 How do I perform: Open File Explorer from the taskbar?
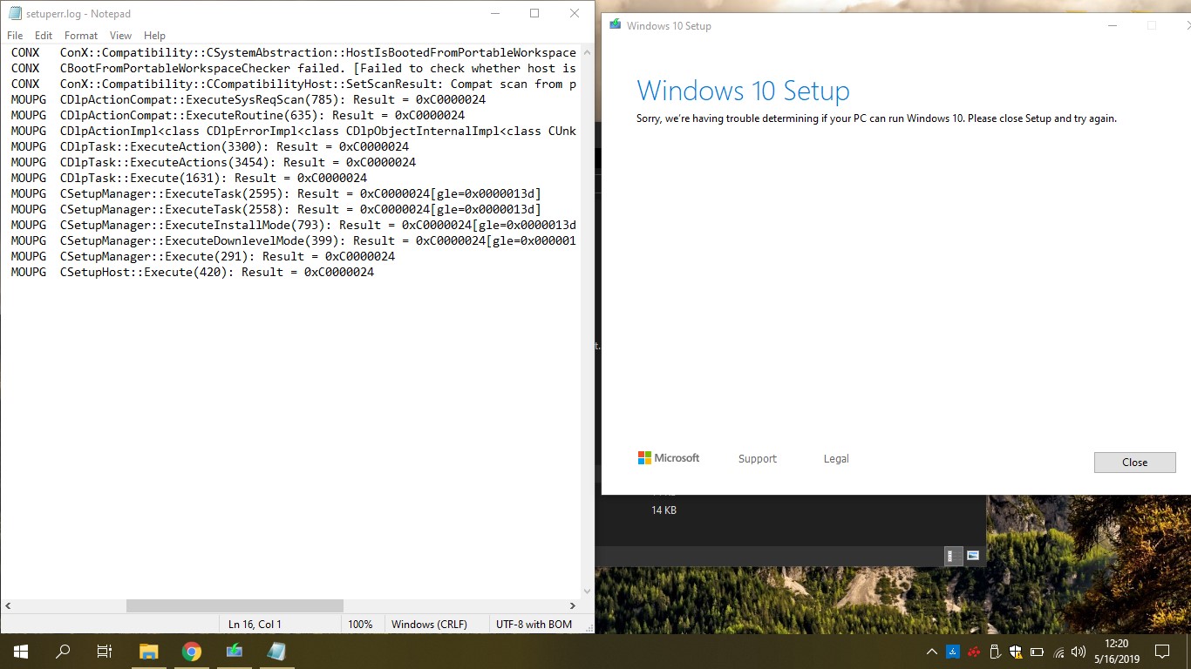[149, 652]
